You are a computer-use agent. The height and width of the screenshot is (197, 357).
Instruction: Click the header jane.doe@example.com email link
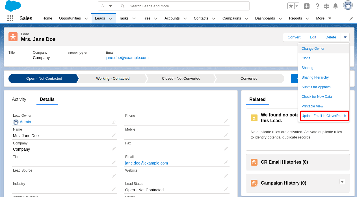[127, 58]
